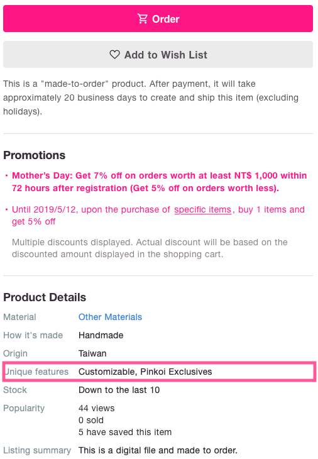
Task: Click the 5 have saved this item text
Action: coord(125,432)
